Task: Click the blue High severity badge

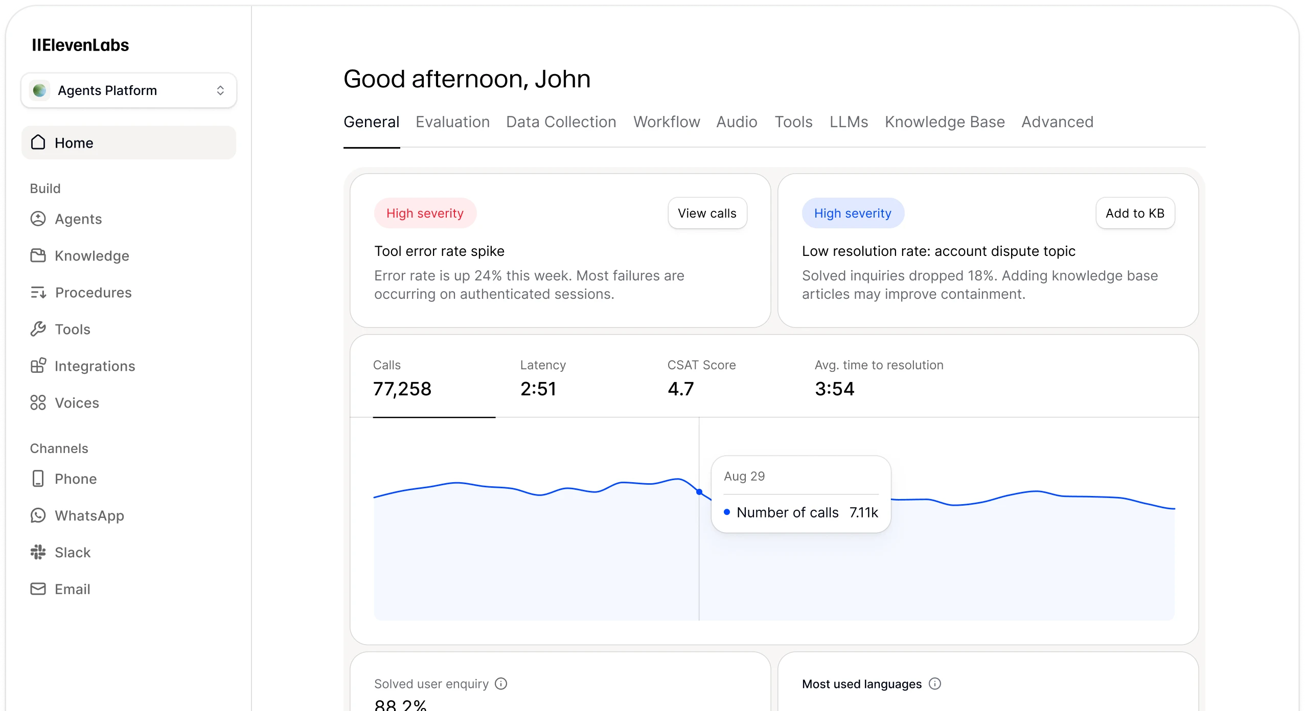Action: 853,213
